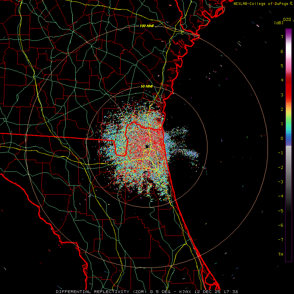Click the 7 value on color scale
The height and width of the screenshot is (294, 294).
pyautogui.click(x=282, y=37)
